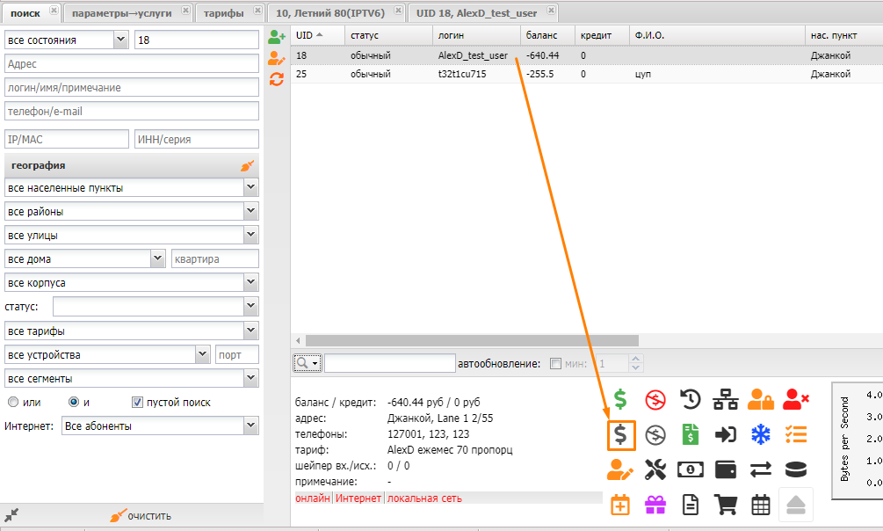
Task: Click the purple gift icon
Action: (x=655, y=505)
